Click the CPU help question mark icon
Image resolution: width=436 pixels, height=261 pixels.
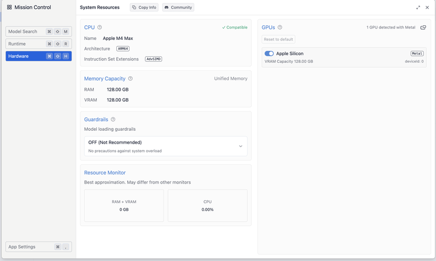pyautogui.click(x=100, y=27)
